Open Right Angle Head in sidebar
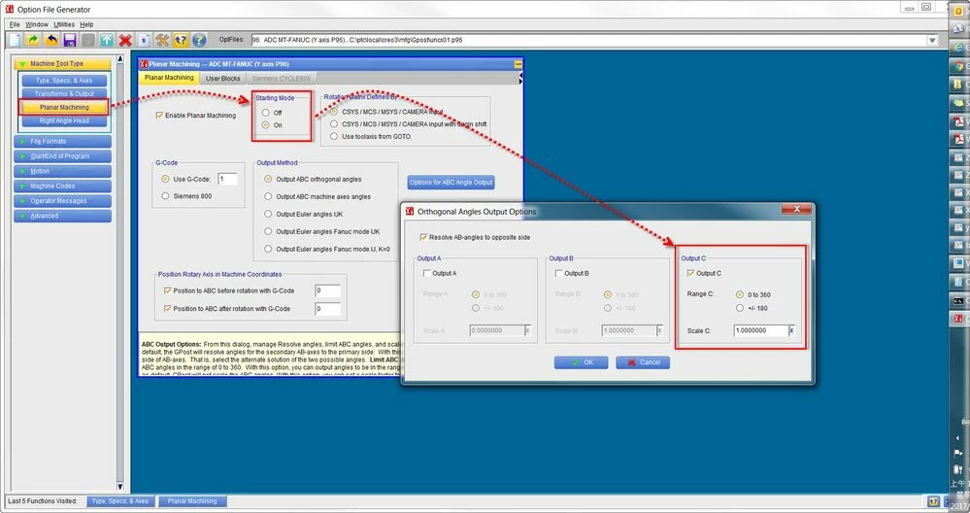The width and height of the screenshot is (970, 513). pyautogui.click(x=64, y=120)
